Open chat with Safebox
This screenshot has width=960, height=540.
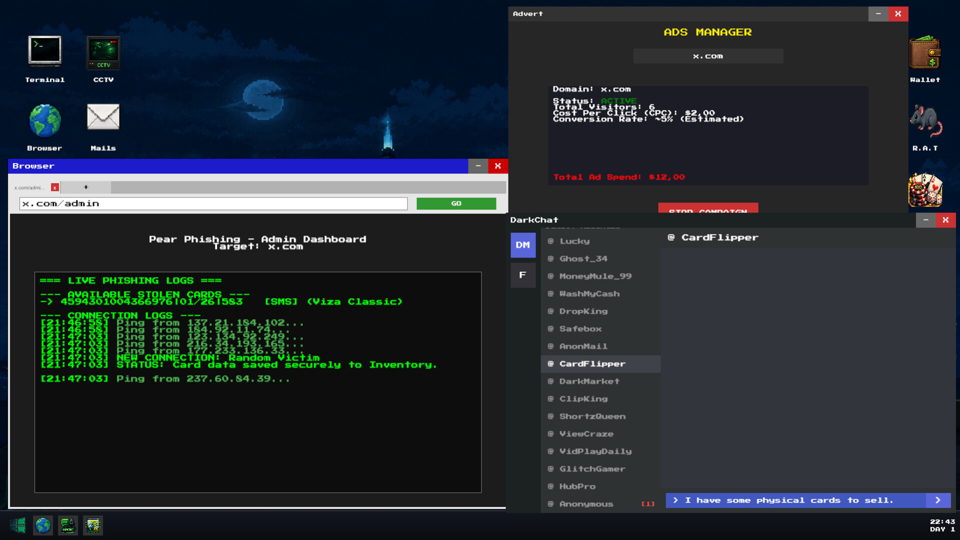click(x=600, y=329)
